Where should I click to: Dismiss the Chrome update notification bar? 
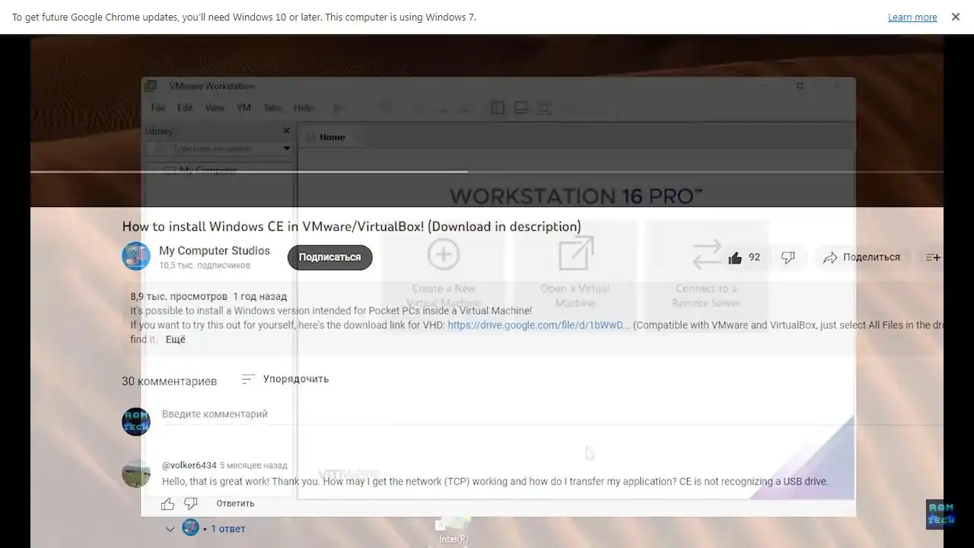pyautogui.click(x=956, y=17)
